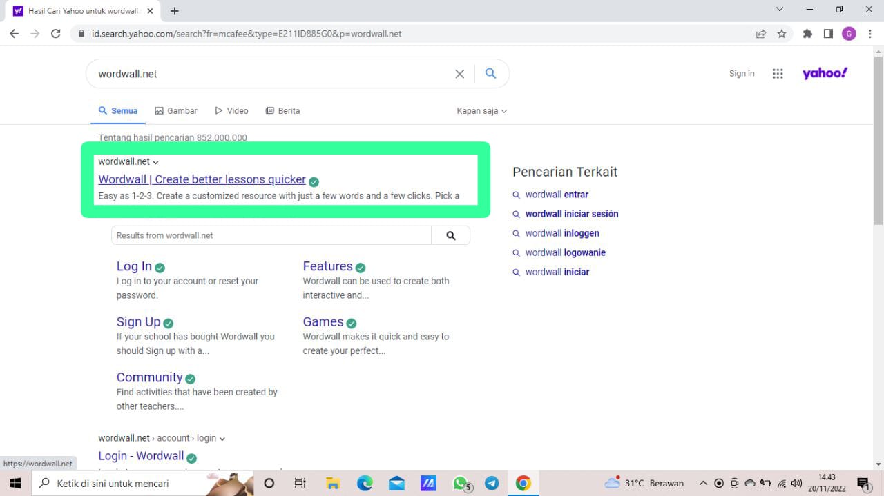Viewport: 884px width, 496px height.
Task: Open the 31°C Berawan weather widget
Action: click(x=644, y=483)
